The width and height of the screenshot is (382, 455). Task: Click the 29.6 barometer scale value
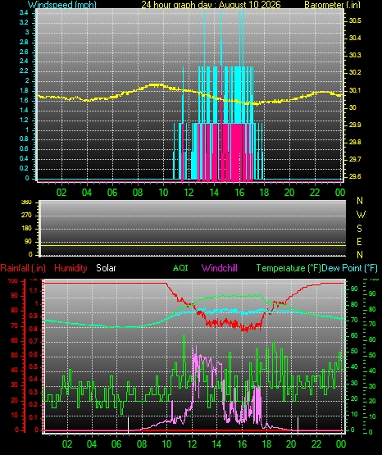click(x=355, y=176)
